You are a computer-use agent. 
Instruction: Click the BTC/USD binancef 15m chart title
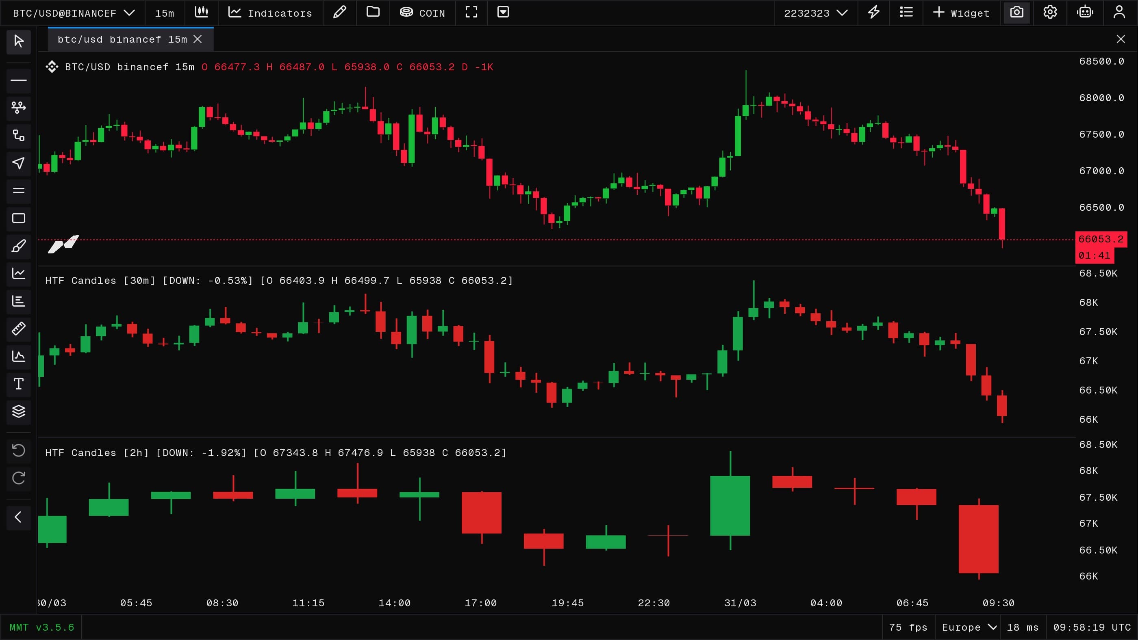coord(129,67)
